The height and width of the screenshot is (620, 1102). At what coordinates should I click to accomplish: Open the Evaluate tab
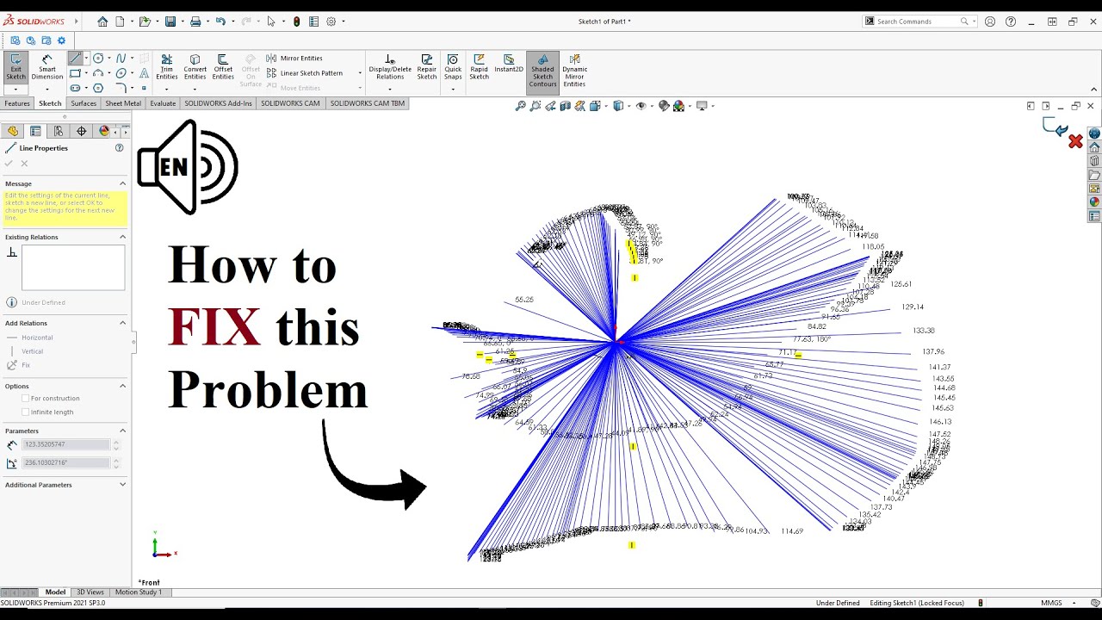[x=163, y=103]
